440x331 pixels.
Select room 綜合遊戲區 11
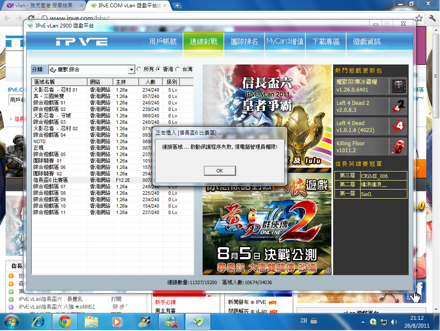pyautogui.click(x=112, y=212)
